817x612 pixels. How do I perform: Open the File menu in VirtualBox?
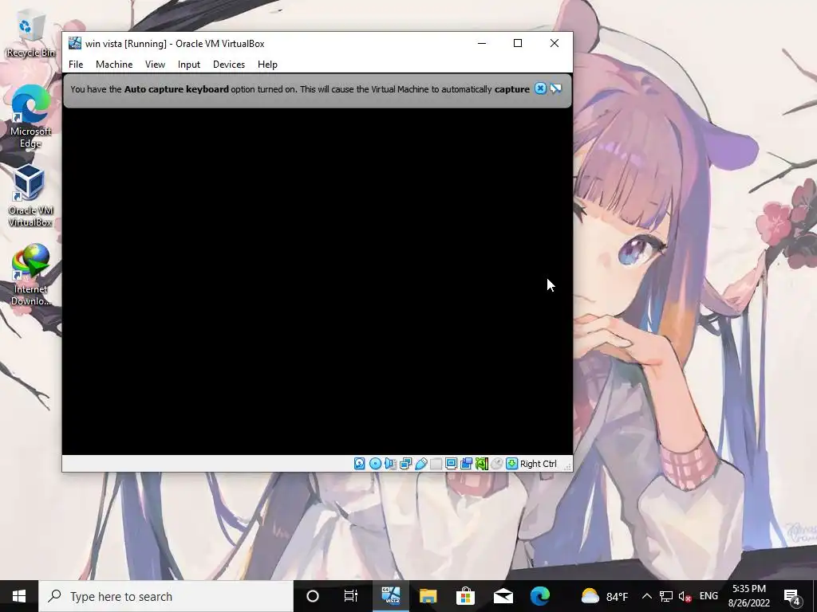tap(76, 65)
